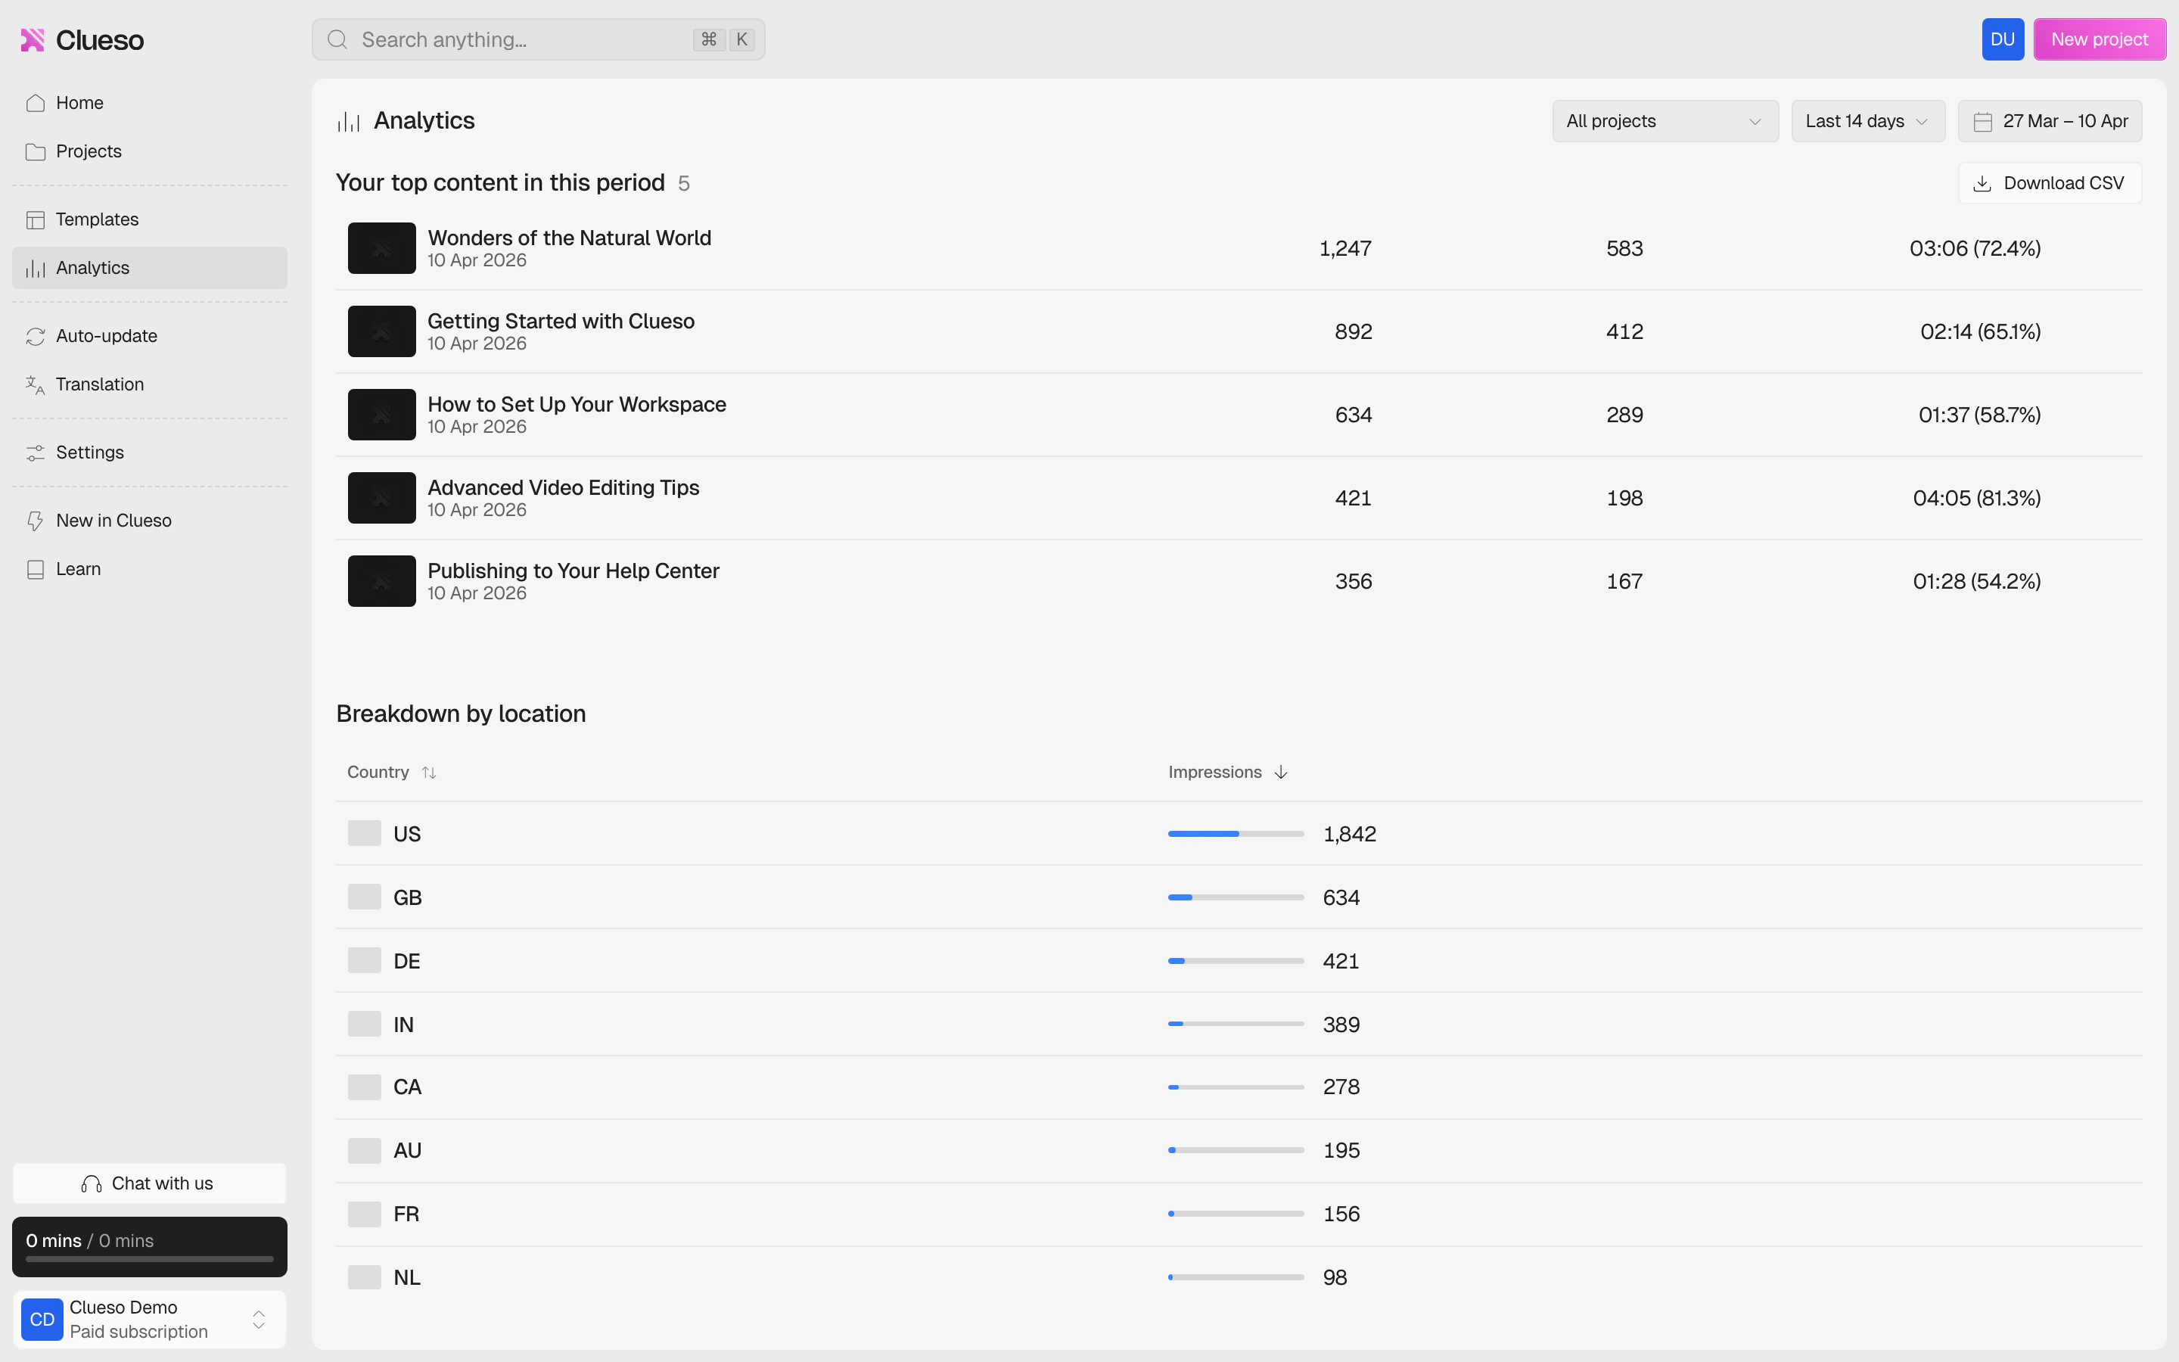Click the US impressions progress bar
Viewport: 2179px width, 1362px height.
point(1236,834)
